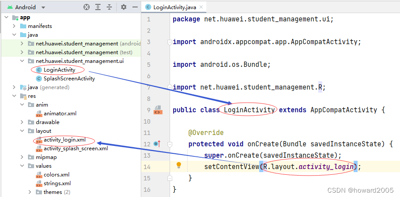400x197 pixels.
Task: Click the yellow lightbulb intention icon
Action: tap(179, 165)
